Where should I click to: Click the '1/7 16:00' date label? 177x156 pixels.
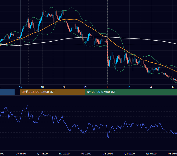pyautogui.click(x=21, y=153)
